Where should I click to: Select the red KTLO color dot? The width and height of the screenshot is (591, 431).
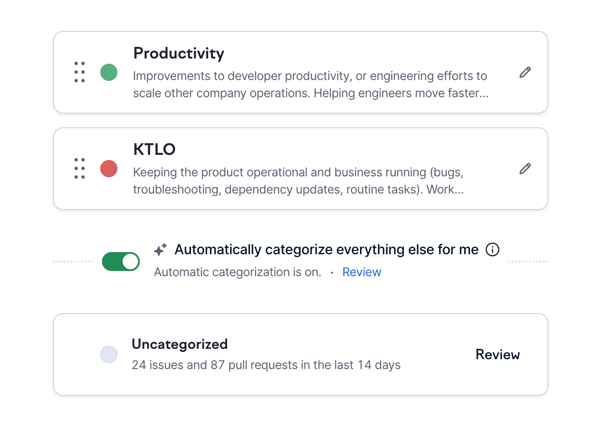[x=109, y=169]
